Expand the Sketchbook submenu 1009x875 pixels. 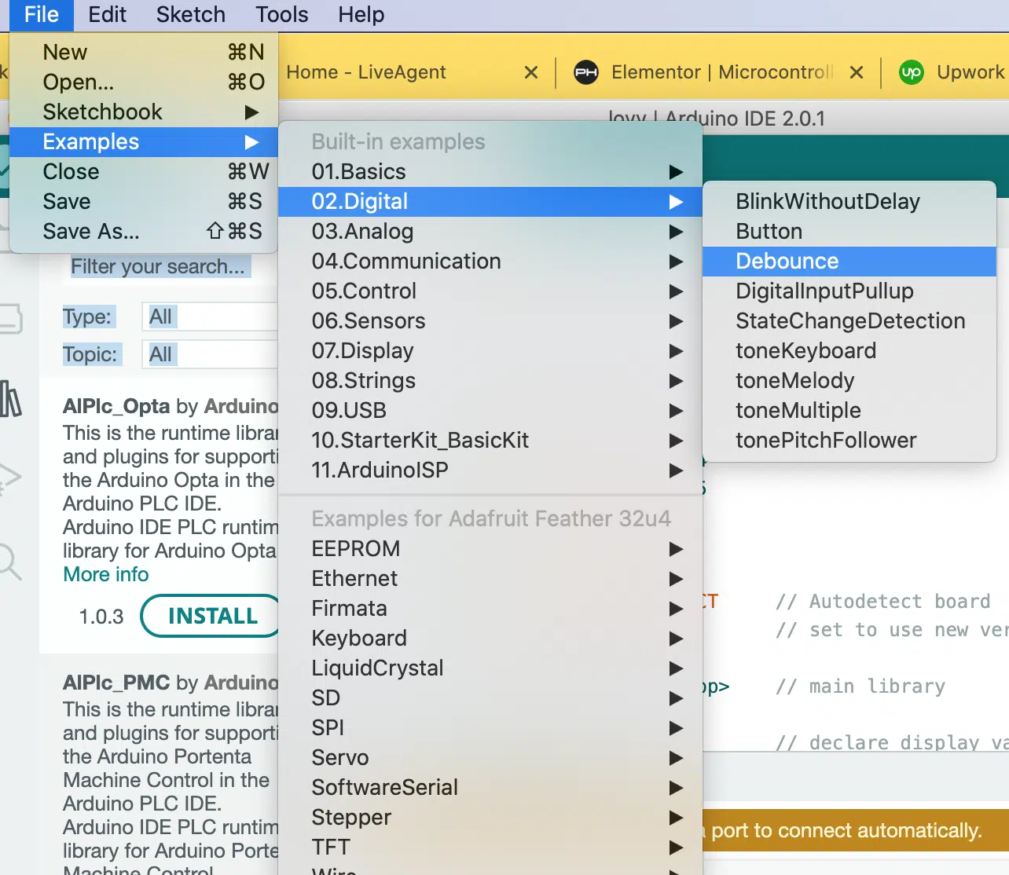(144, 112)
